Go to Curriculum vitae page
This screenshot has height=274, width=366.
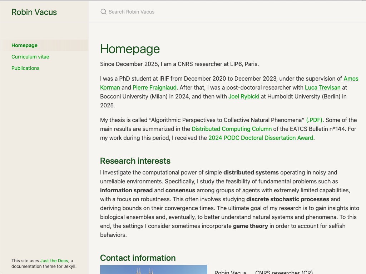click(x=30, y=57)
